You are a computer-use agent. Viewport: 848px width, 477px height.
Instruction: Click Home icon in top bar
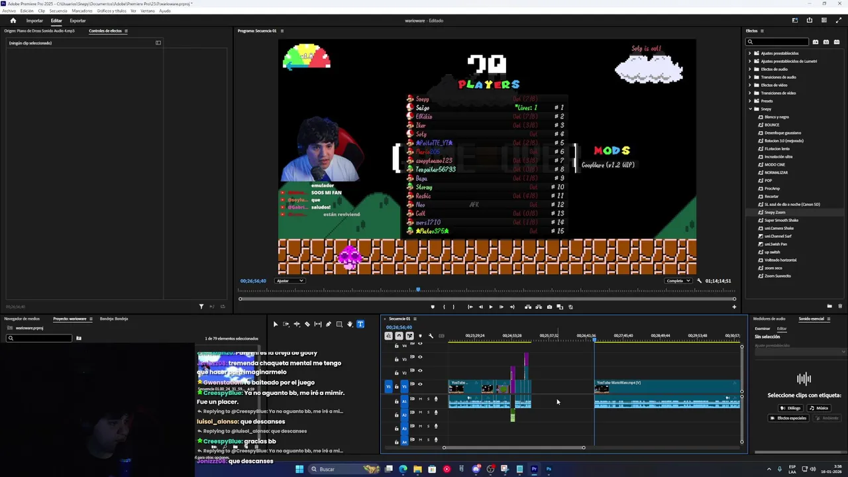(x=13, y=21)
